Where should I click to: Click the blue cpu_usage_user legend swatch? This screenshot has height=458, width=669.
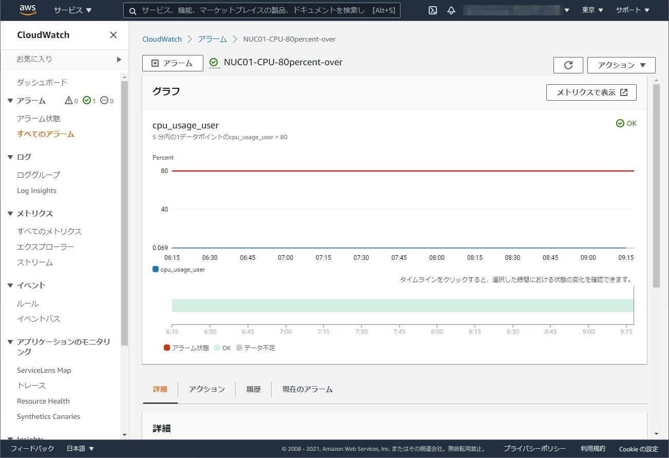[156, 269]
